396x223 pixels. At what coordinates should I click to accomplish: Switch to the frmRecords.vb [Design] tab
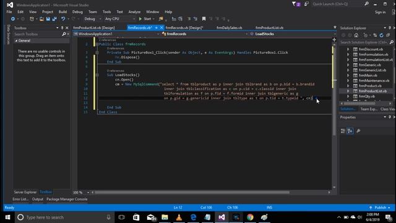pyautogui.click(x=184, y=28)
